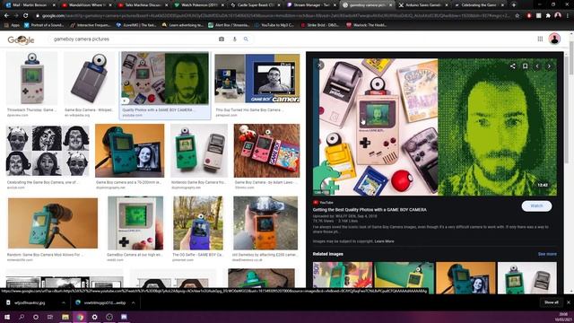Viewport: 574px width, 323px height.
Task: Save the previewed image bookmark icon
Action: [x=525, y=66]
